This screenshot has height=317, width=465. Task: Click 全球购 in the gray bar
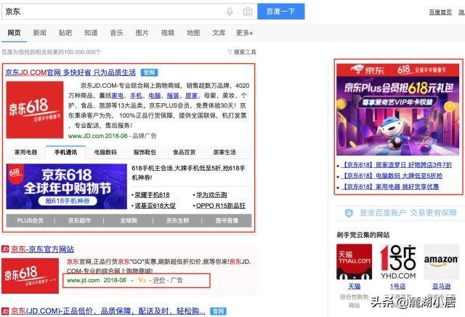pos(129,220)
